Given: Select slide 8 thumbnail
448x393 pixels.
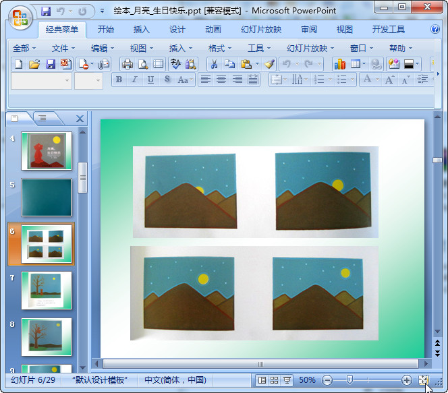Looking at the screenshot, I should pyautogui.click(x=47, y=337).
